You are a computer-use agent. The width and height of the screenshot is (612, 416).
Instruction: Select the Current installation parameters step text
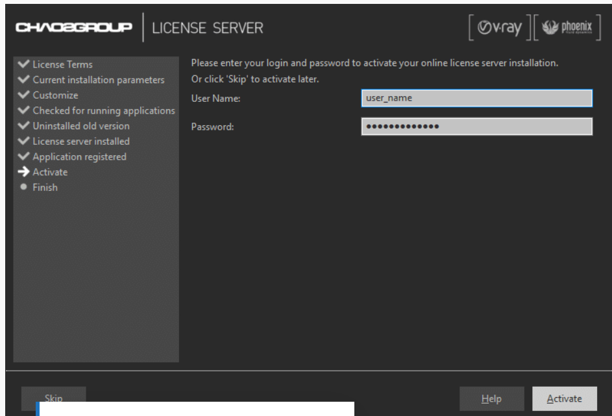tap(99, 80)
